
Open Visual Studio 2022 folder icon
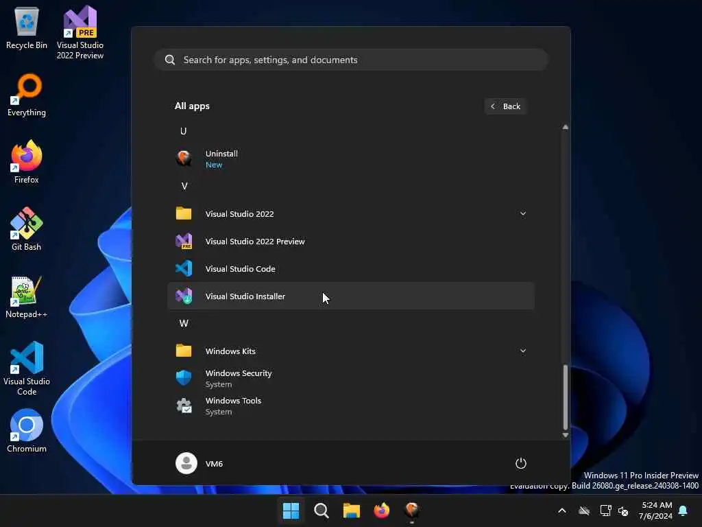(x=184, y=214)
